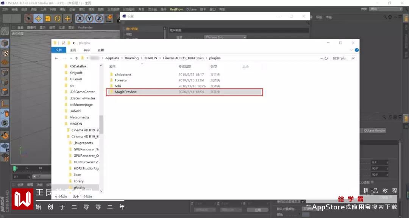Toggle the Enable Snap magnet icon
The image size is (409, 218).
click(5, 135)
